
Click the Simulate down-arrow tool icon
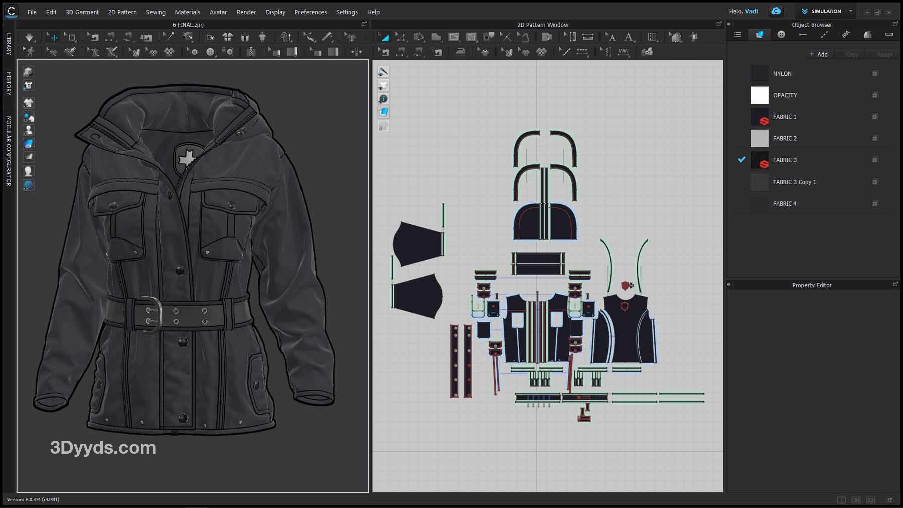click(29, 37)
